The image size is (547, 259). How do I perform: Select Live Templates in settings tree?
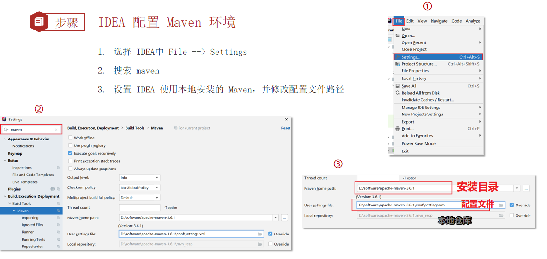tap(25, 182)
